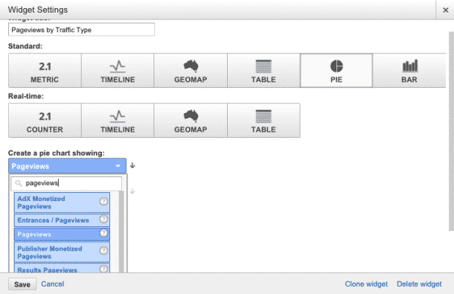Pick the real-time Geomap widget
454x294 pixels.
191,121
